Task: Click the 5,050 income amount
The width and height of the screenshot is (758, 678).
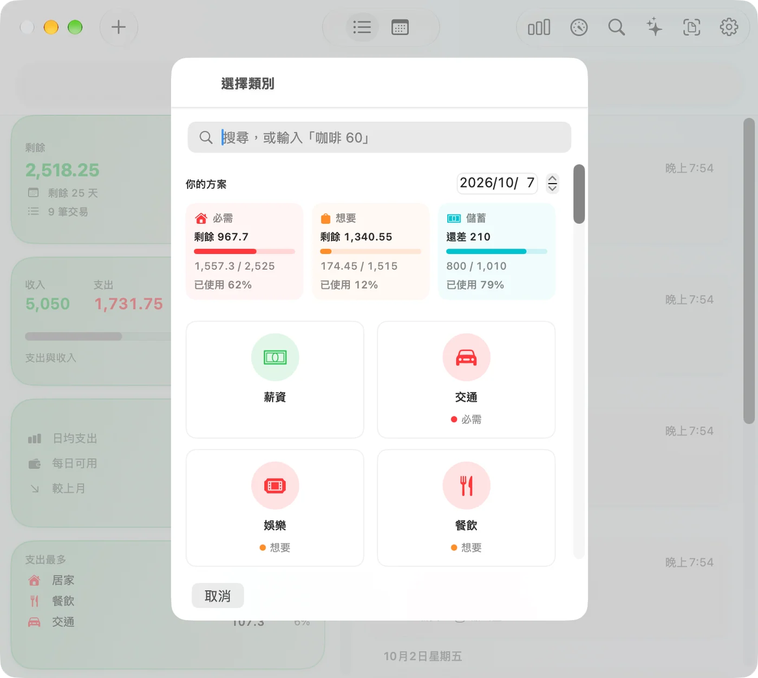Action: (48, 304)
